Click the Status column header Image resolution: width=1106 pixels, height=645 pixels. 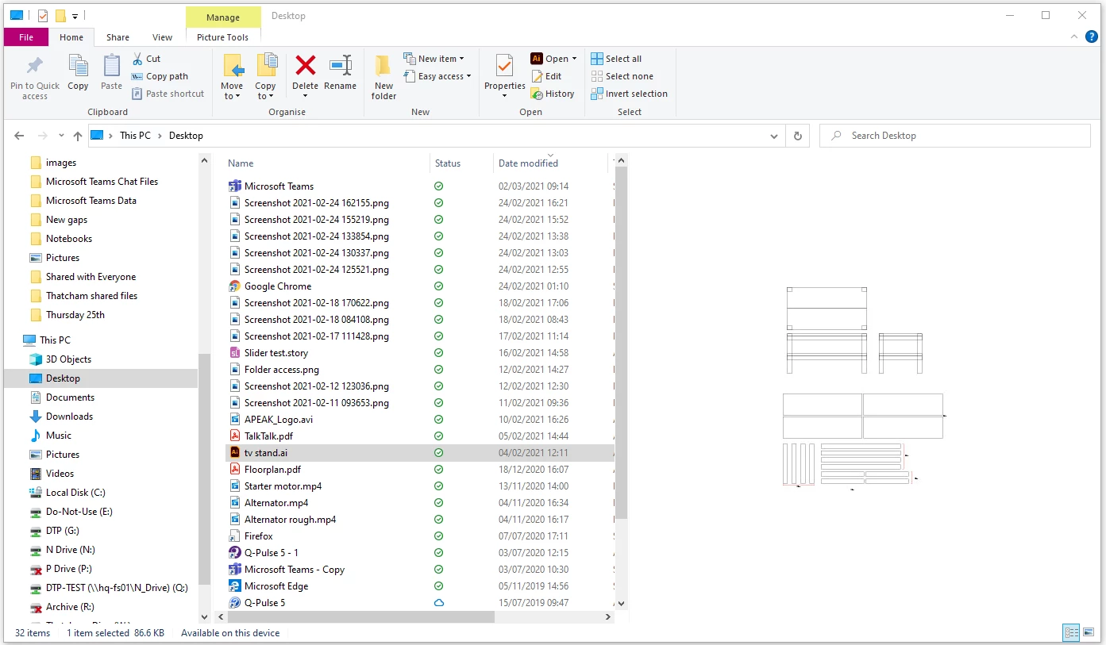point(448,163)
